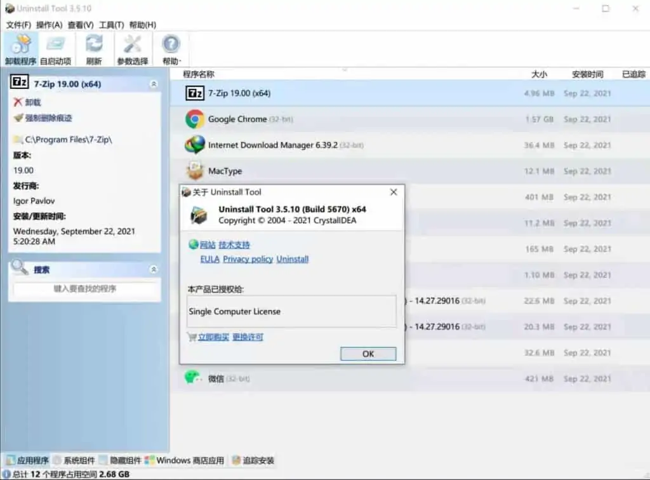
Task: Click 立即购买 buy now link
Action: tap(213, 337)
